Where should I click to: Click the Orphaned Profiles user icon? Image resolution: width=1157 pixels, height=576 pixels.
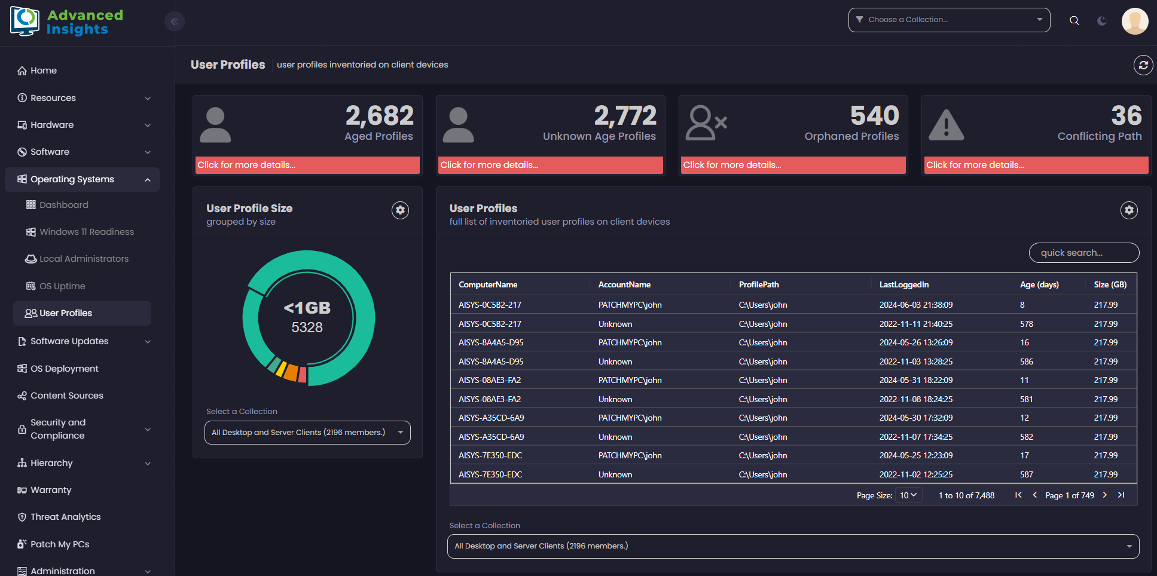coord(706,123)
